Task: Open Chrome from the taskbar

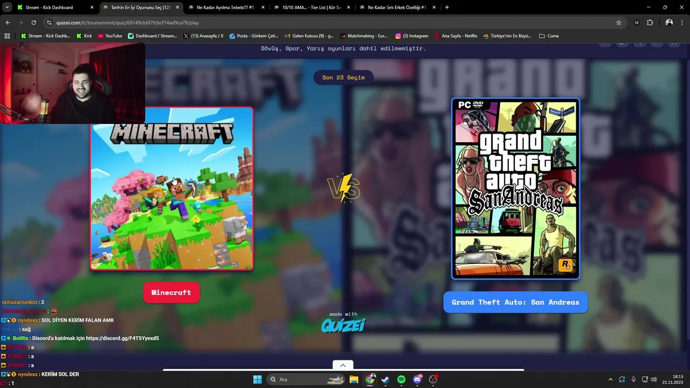Action: (x=370, y=379)
